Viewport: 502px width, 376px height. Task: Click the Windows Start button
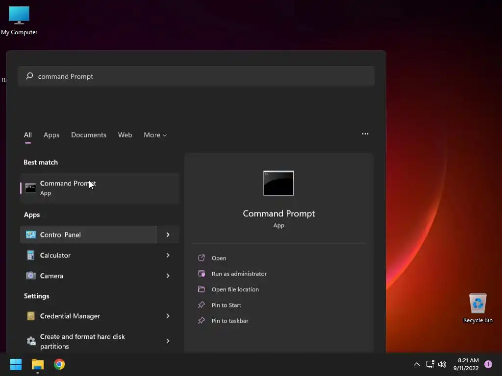[x=16, y=364]
